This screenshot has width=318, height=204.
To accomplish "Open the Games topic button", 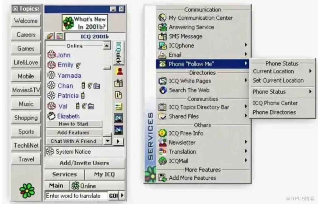I will coord(26,49).
